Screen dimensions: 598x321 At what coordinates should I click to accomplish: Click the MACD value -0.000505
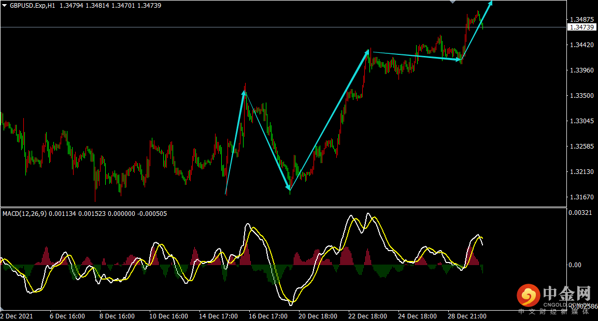pos(152,214)
